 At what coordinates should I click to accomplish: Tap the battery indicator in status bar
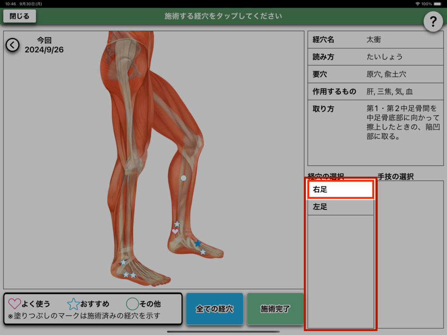tap(438, 3)
